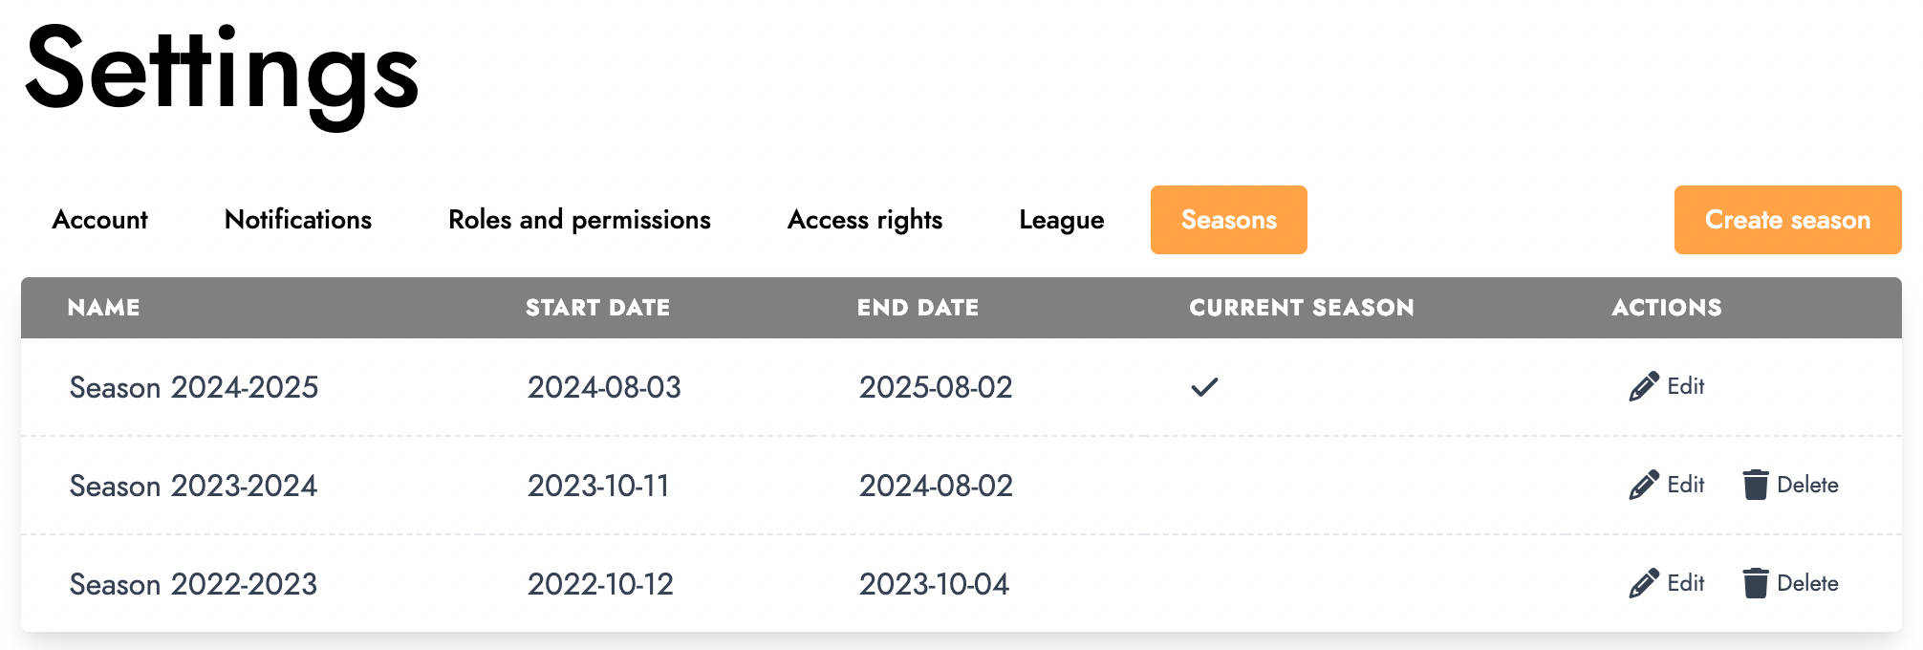
Task: Click pencil icon for Season 2023-2024
Action: (x=1644, y=486)
